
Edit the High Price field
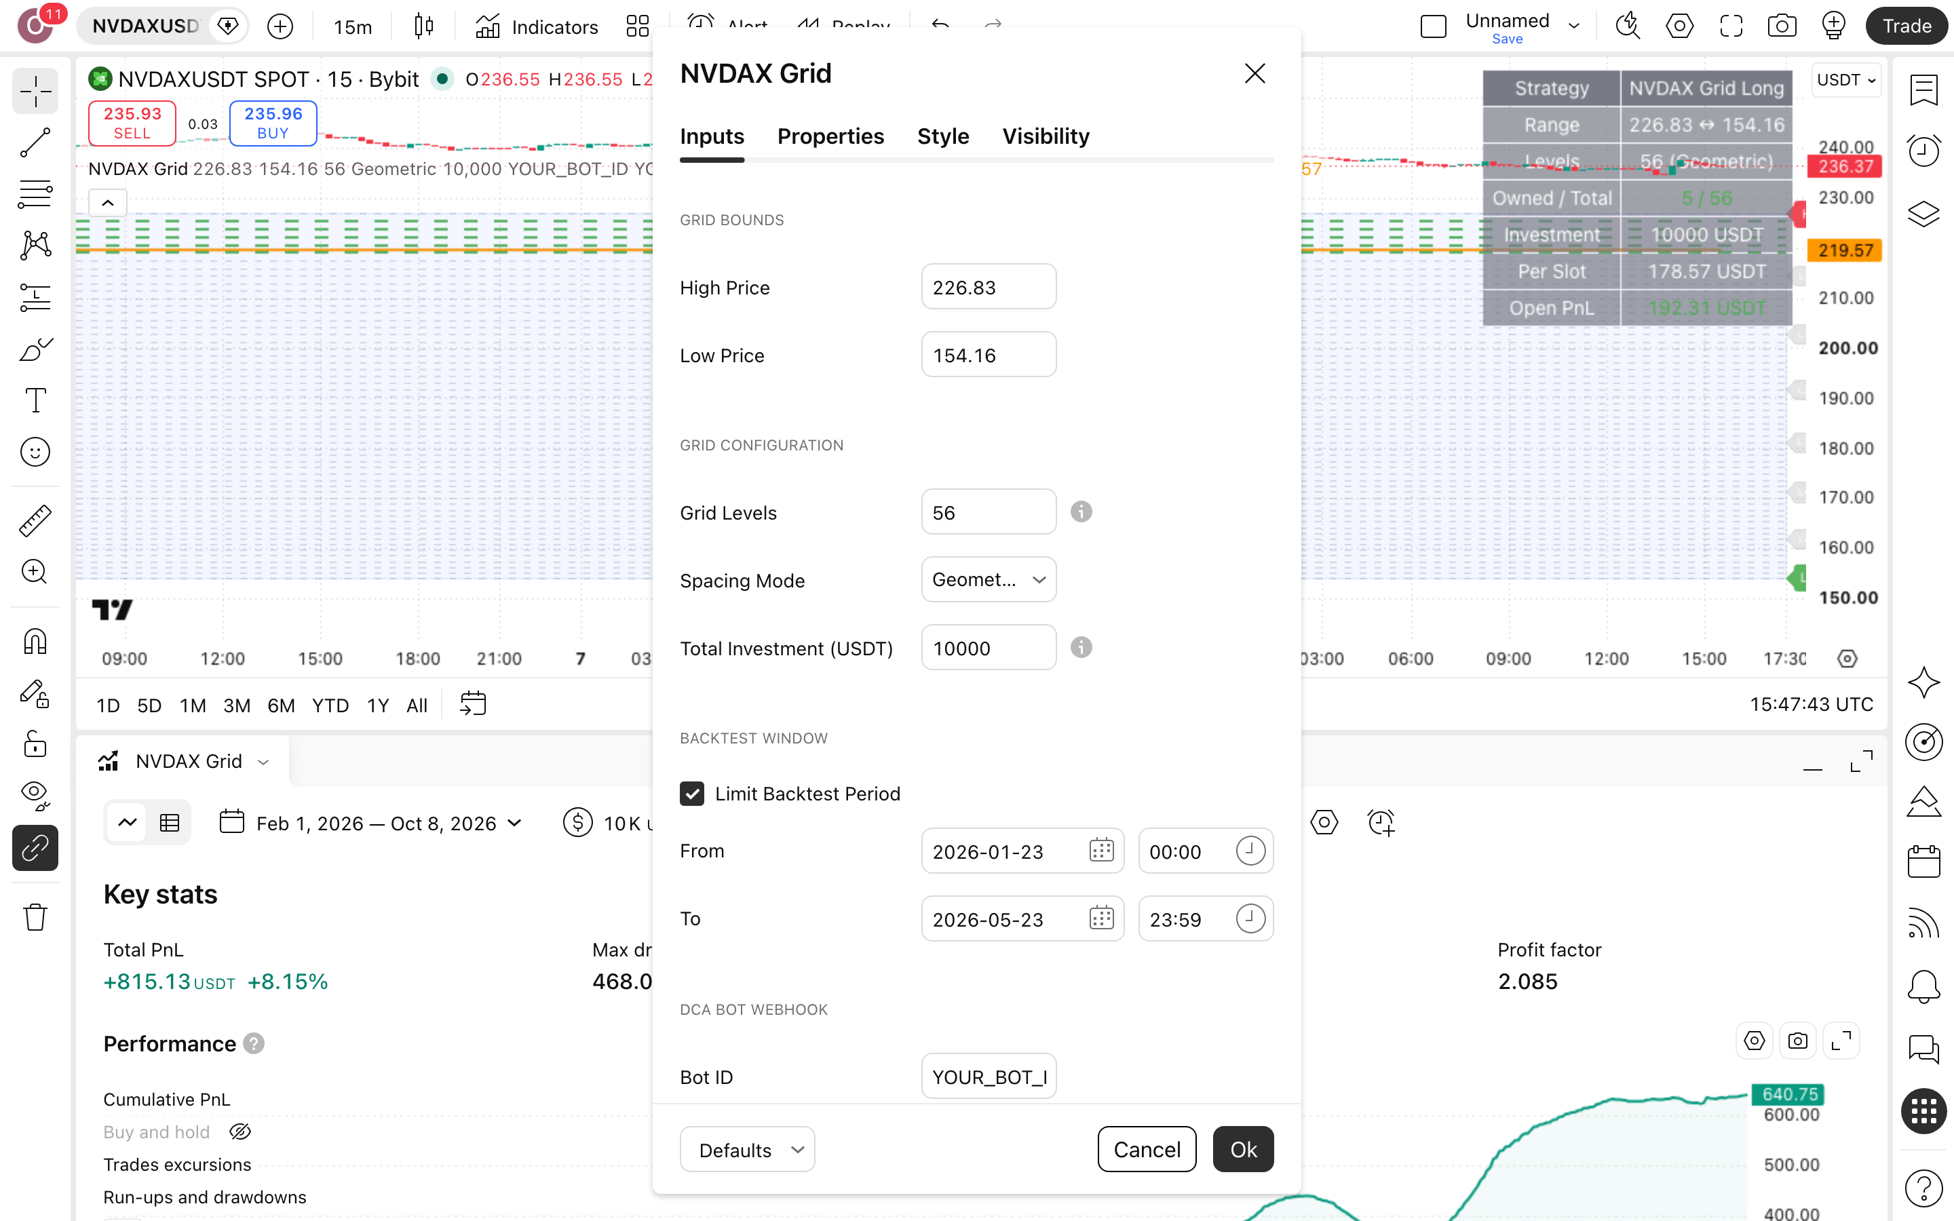[x=989, y=287]
